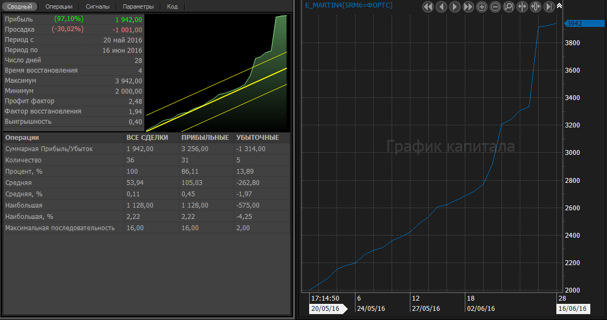Click the magnifier fit-to-view icon
The width and height of the screenshot is (607, 320).
click(x=508, y=6)
